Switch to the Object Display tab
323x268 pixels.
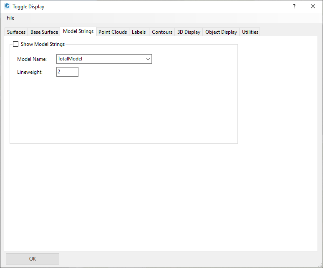221,32
